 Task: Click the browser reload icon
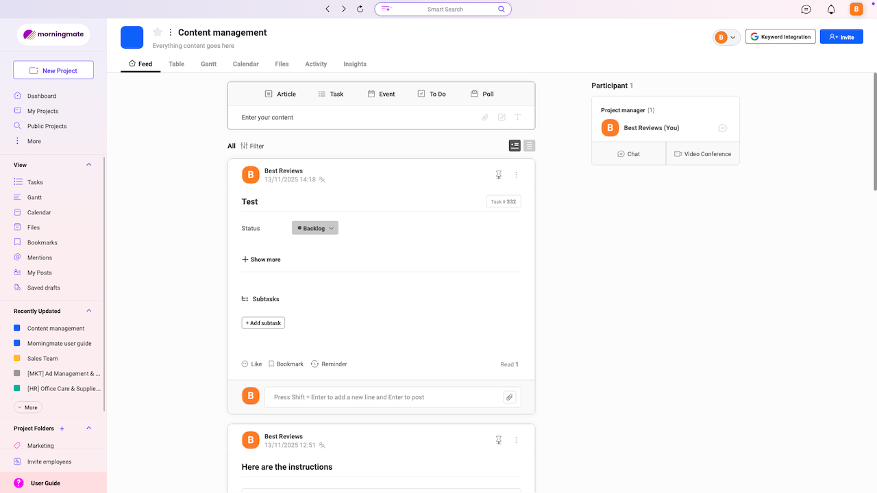coord(360,9)
